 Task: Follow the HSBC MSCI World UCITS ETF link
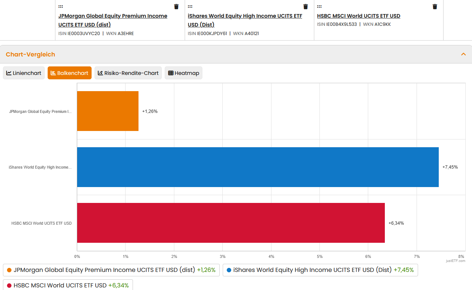pos(359,16)
